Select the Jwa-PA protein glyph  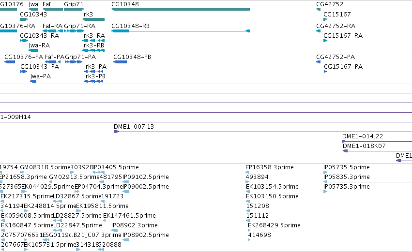33,81
